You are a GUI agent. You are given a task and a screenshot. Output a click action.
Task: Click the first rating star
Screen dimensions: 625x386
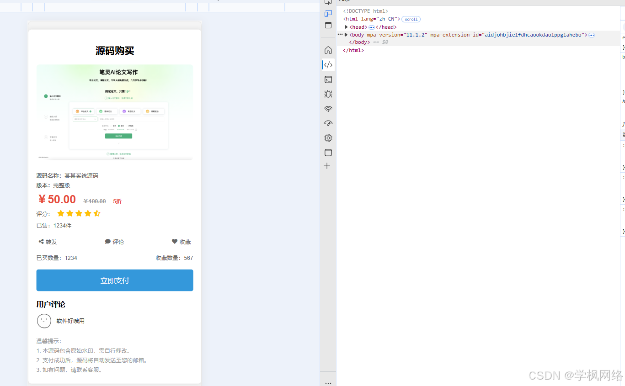61,213
